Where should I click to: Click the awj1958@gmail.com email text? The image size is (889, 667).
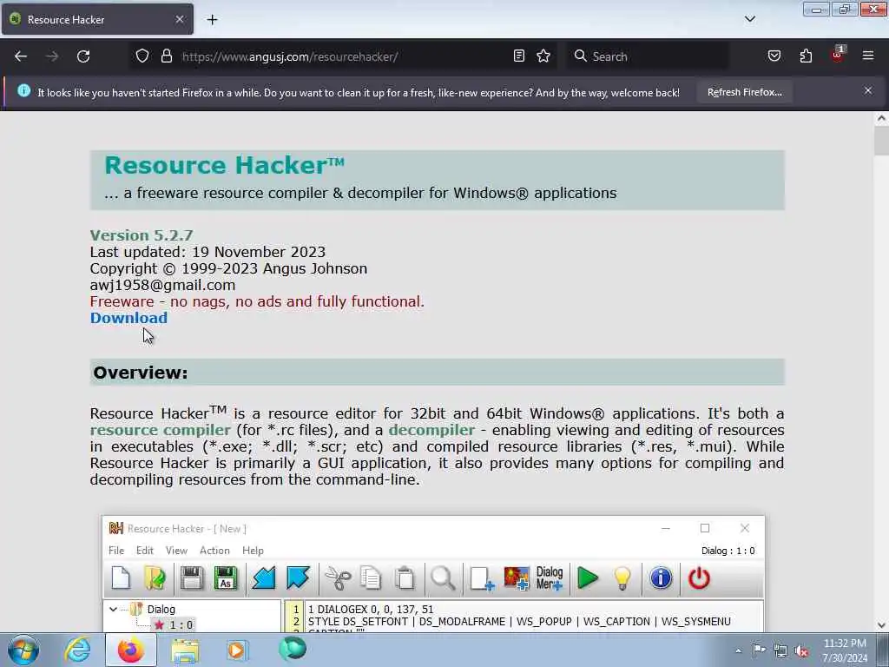coord(162,285)
